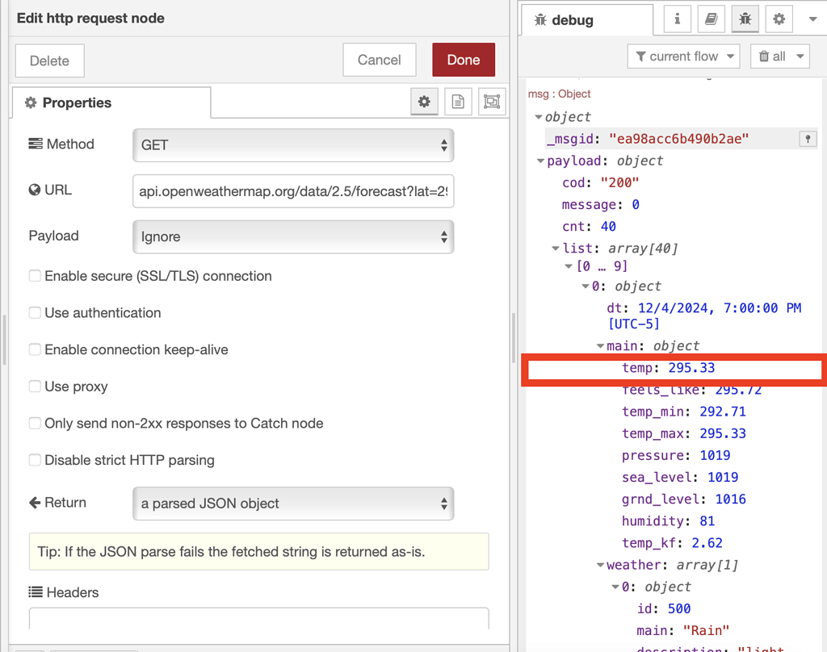Open the help sidebar panel
The image size is (827, 652).
coord(711,19)
